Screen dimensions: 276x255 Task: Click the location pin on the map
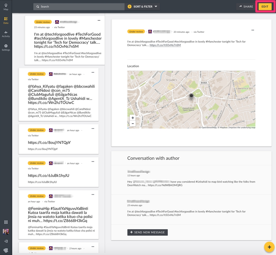(191, 96)
